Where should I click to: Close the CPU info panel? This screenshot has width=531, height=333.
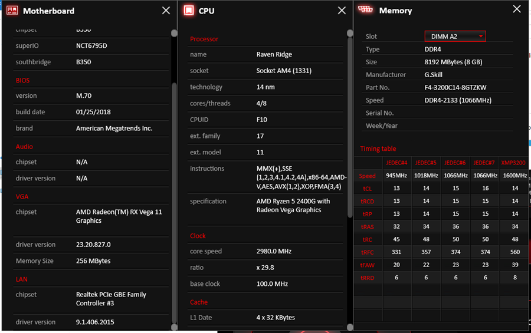click(x=342, y=11)
